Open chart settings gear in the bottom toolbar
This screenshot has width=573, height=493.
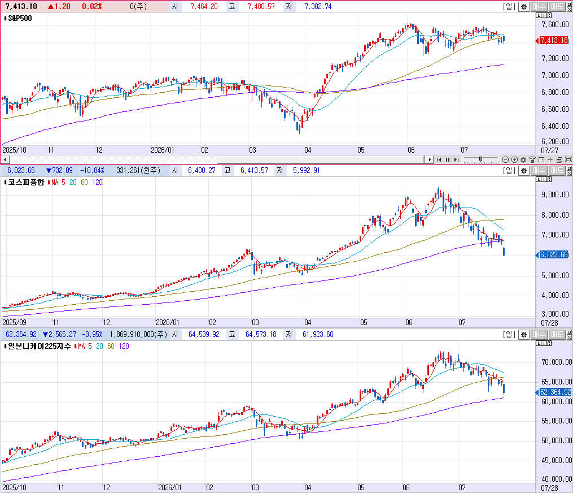coord(523,159)
